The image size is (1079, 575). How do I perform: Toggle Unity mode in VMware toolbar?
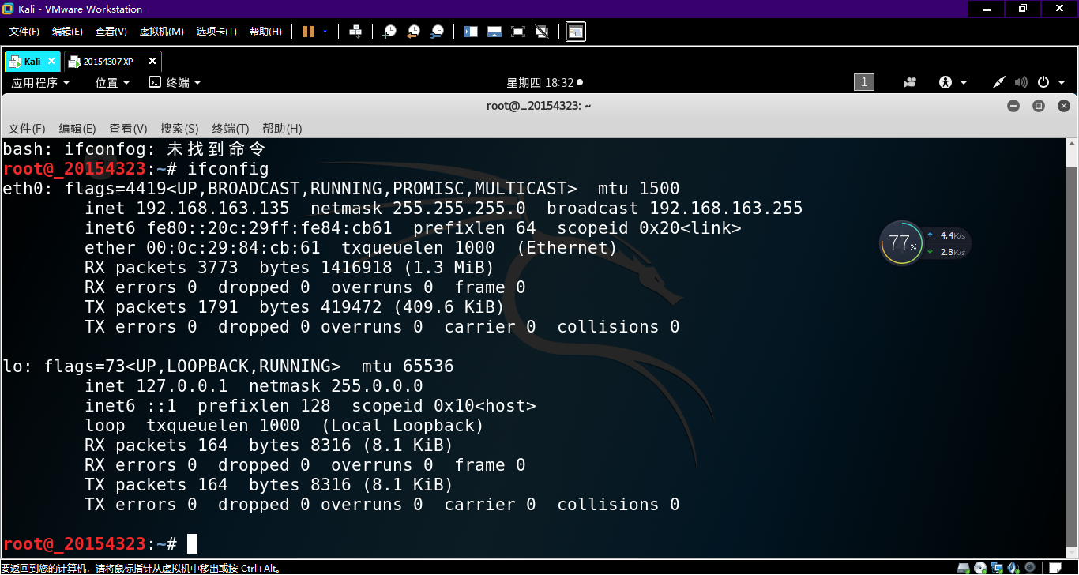tap(542, 32)
